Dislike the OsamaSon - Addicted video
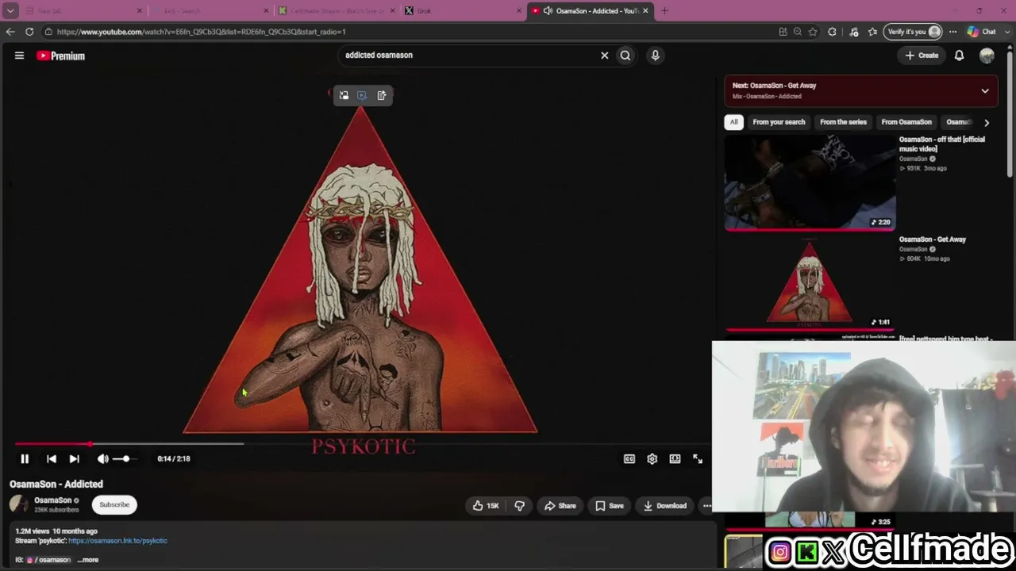 coord(520,506)
